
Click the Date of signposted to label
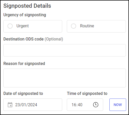[23, 94]
